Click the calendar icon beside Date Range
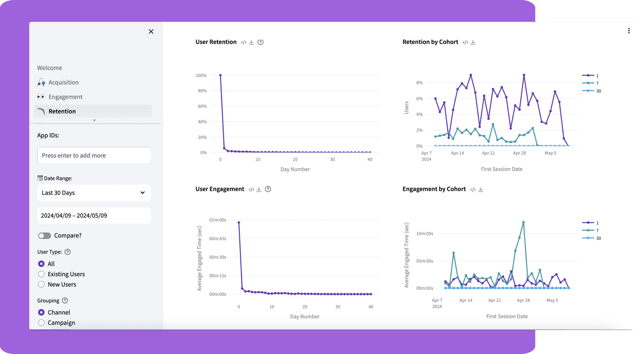This screenshot has height=354, width=633. click(40, 178)
